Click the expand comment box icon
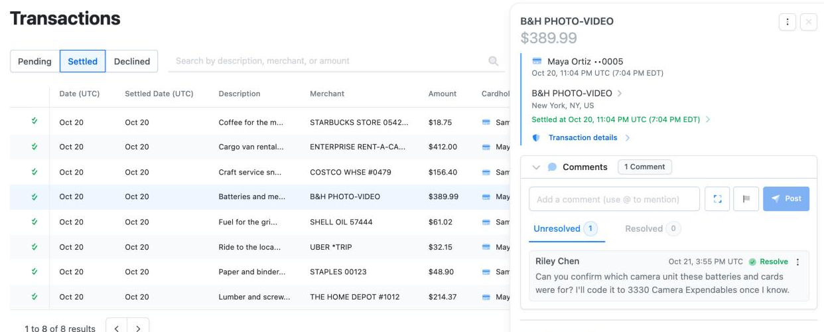 pos(717,199)
